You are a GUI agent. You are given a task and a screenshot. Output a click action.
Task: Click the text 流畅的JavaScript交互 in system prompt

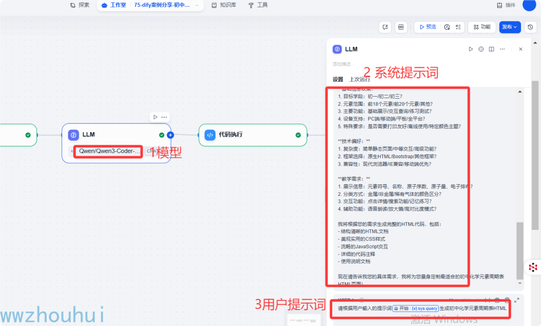[364, 246]
